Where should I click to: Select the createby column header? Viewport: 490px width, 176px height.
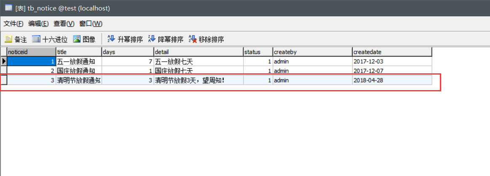point(312,52)
